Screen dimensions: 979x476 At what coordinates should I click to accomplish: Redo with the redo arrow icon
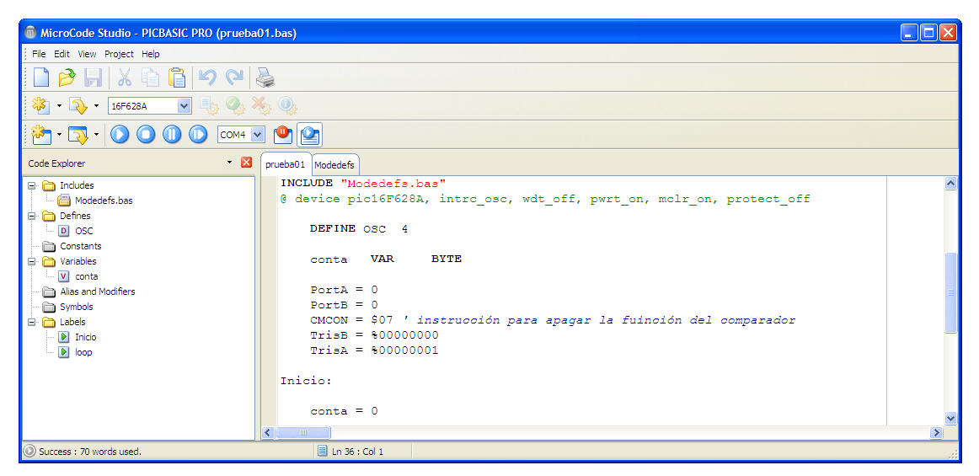click(x=234, y=78)
